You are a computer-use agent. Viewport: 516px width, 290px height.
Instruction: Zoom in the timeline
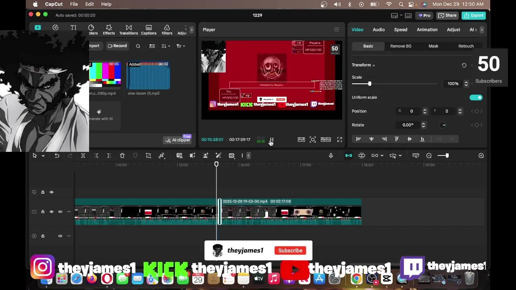pyautogui.click(x=481, y=155)
